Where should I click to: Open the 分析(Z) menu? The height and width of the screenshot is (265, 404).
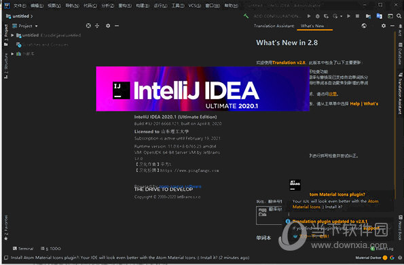pyautogui.click(x=107, y=5)
